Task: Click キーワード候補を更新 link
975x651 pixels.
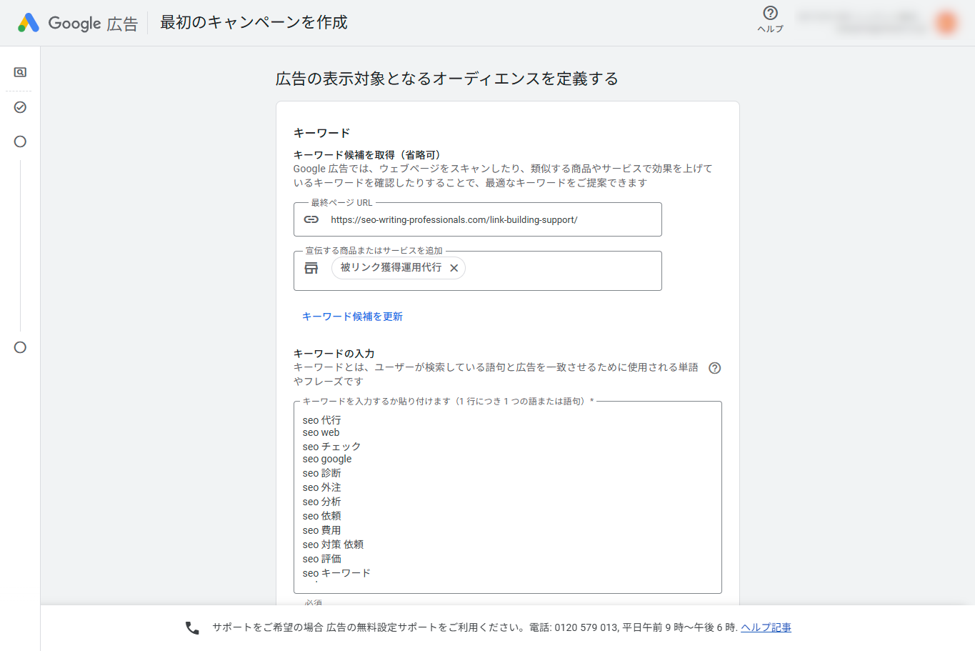Action: click(352, 316)
